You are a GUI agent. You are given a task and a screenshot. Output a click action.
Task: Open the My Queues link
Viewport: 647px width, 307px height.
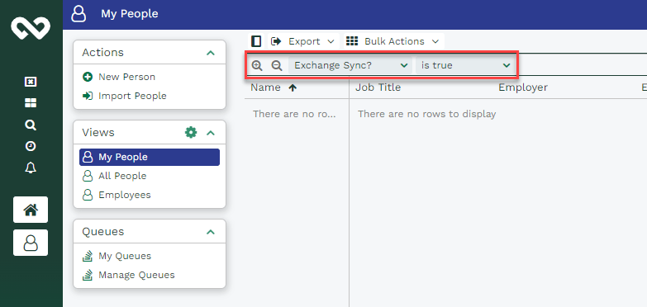click(x=125, y=257)
